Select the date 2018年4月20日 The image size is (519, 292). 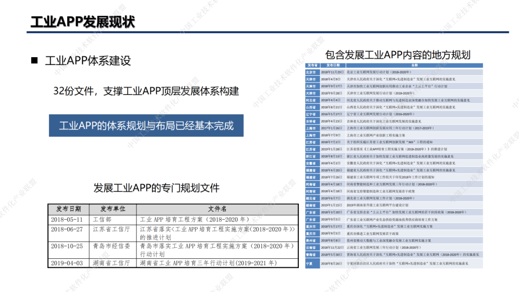coord(331,170)
